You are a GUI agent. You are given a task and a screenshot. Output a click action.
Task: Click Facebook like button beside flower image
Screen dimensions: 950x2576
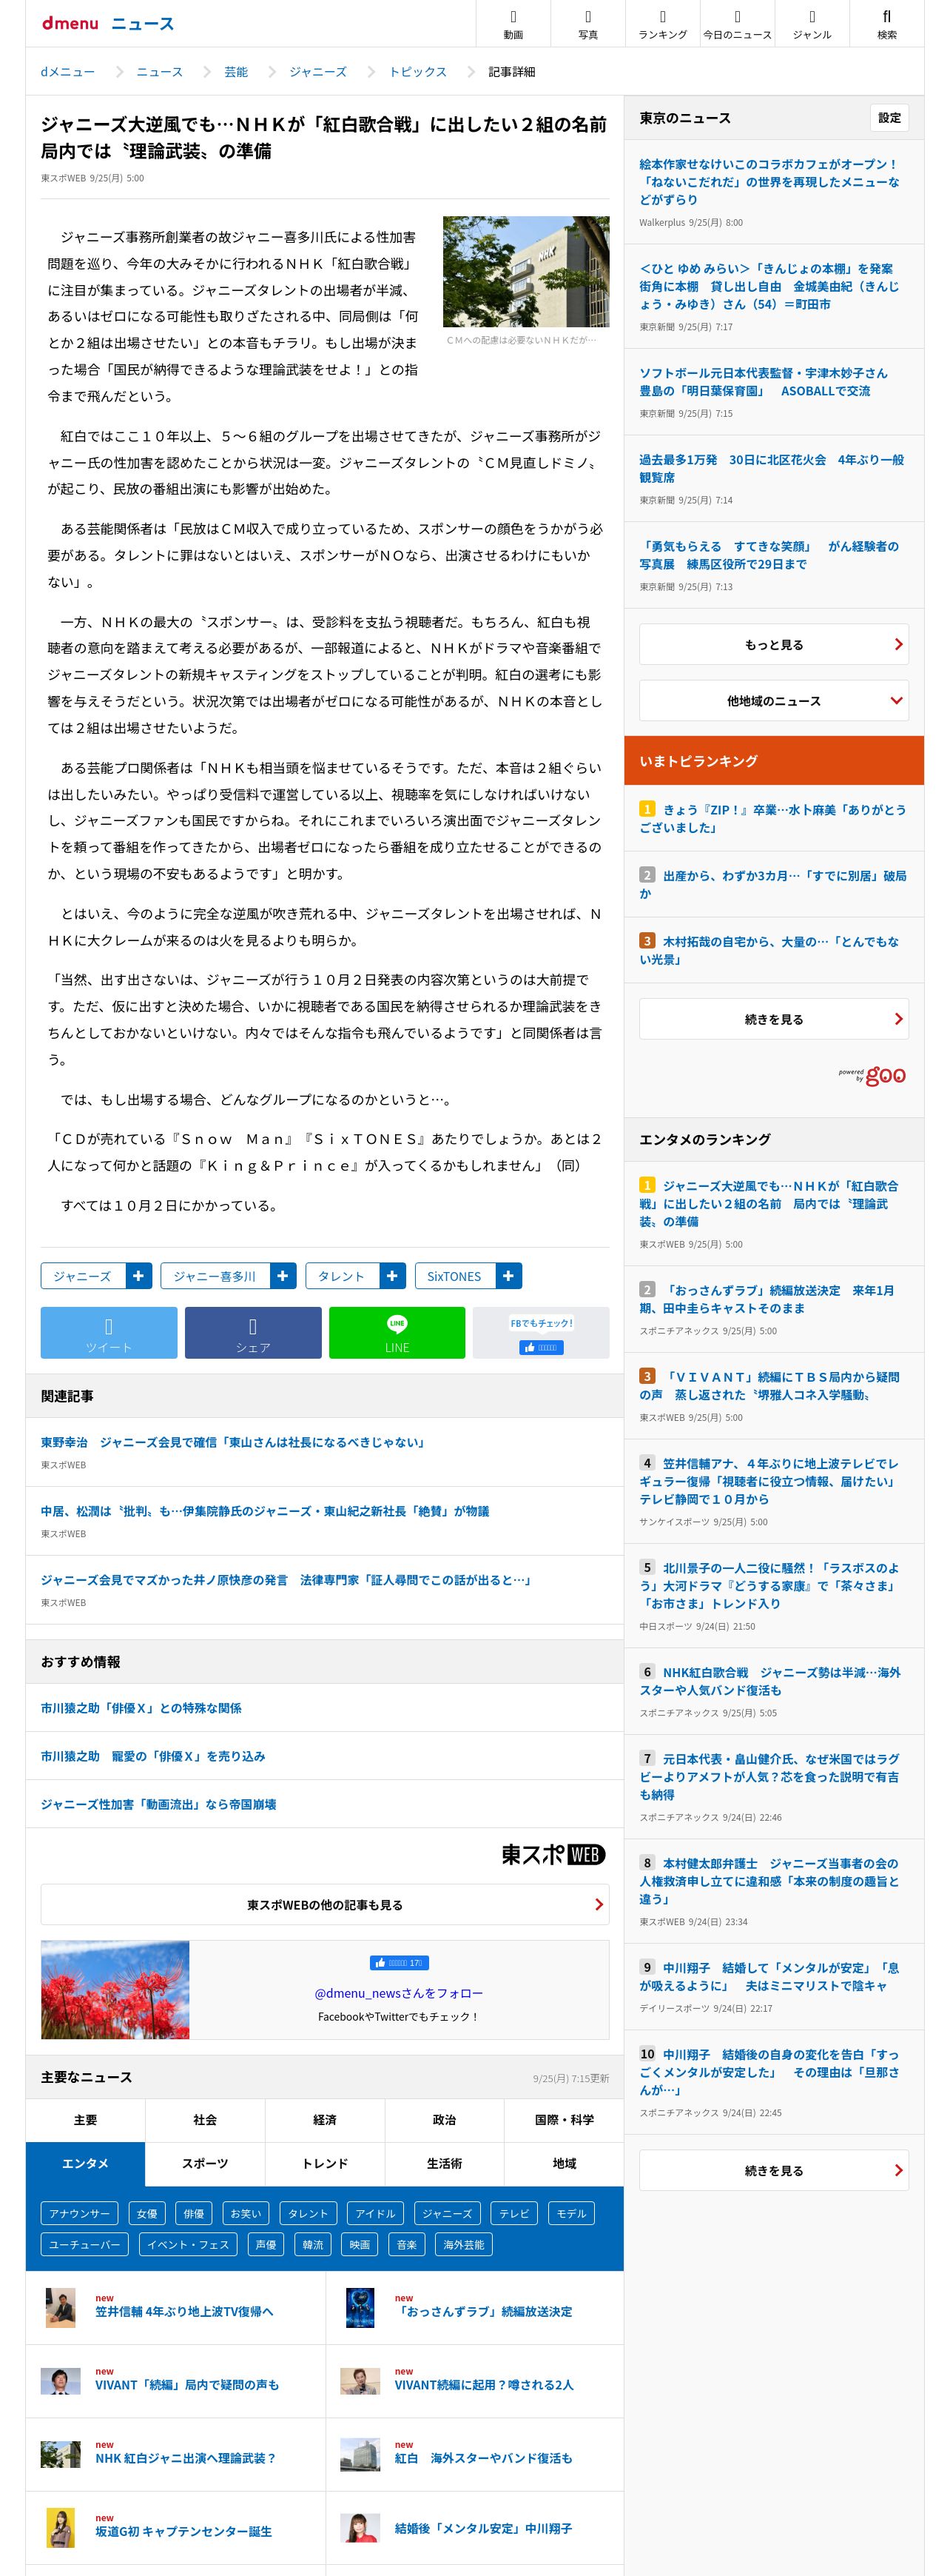(x=399, y=1963)
